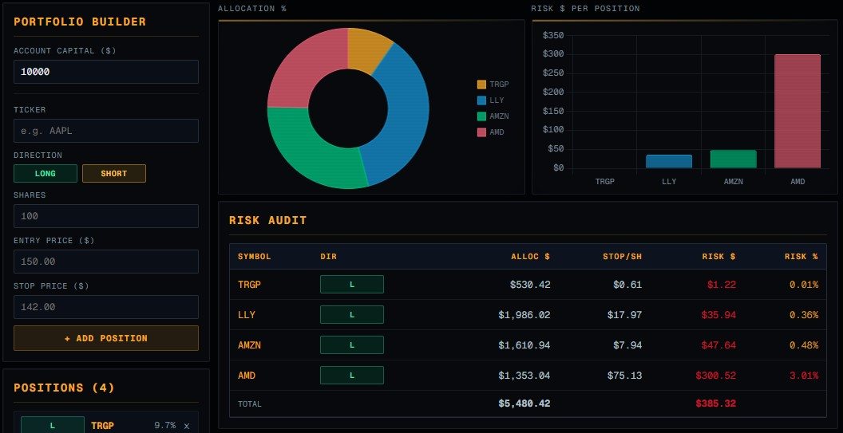Viewport: 843px width, 433px height.
Task: Click the $1,986.02 allocation value
Action: (524, 315)
